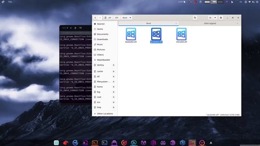The width and height of the screenshot is (260, 146).
Task: Unmount the home volume
Action: [x=114, y=87]
